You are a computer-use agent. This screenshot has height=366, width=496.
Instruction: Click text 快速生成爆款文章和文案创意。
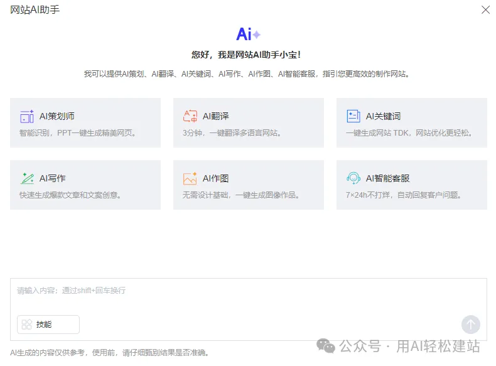(x=70, y=195)
